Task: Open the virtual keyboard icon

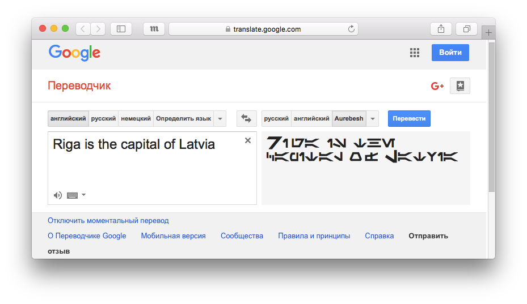Action: tap(72, 195)
